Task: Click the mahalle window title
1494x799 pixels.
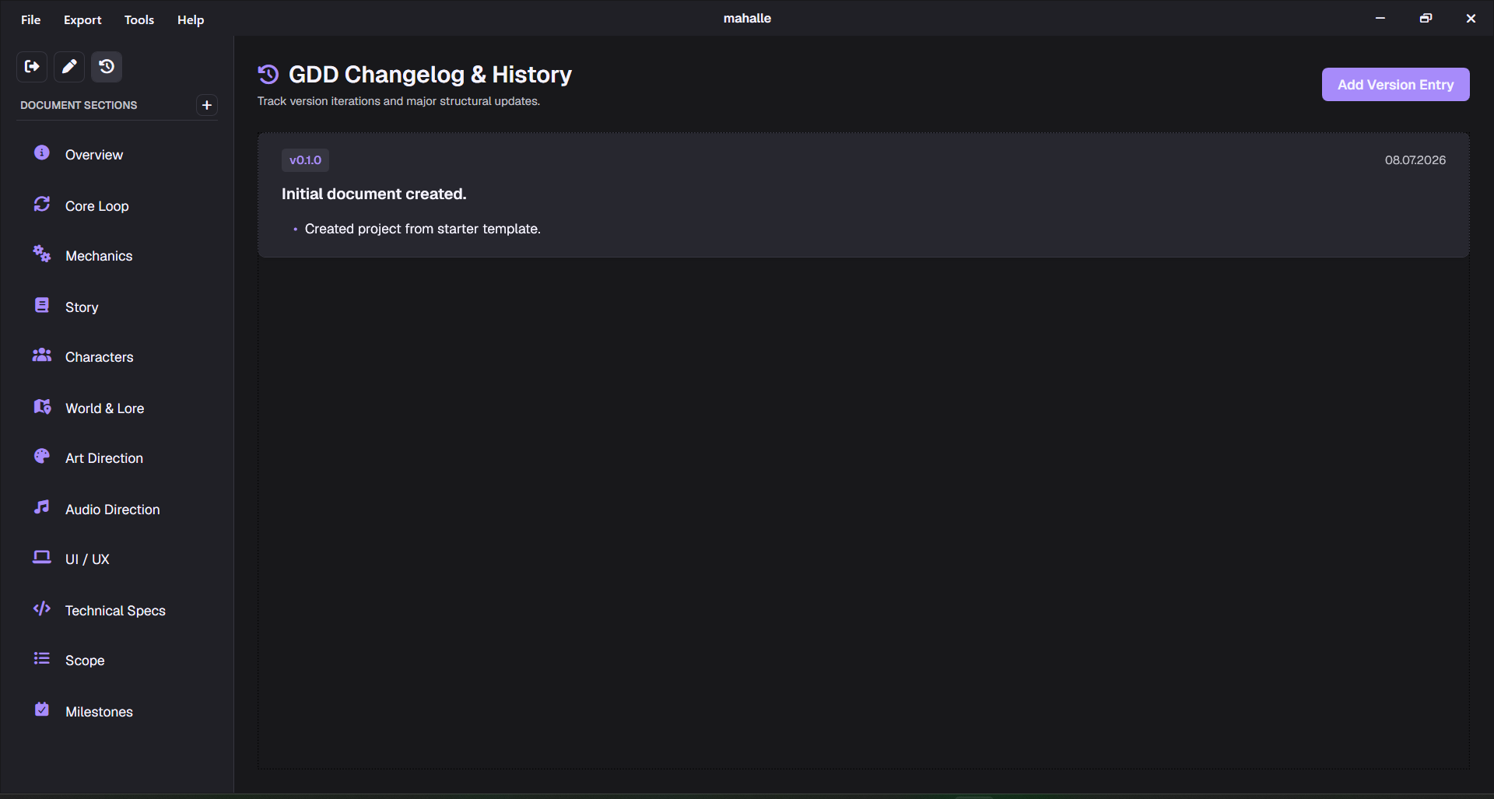Action: click(747, 19)
